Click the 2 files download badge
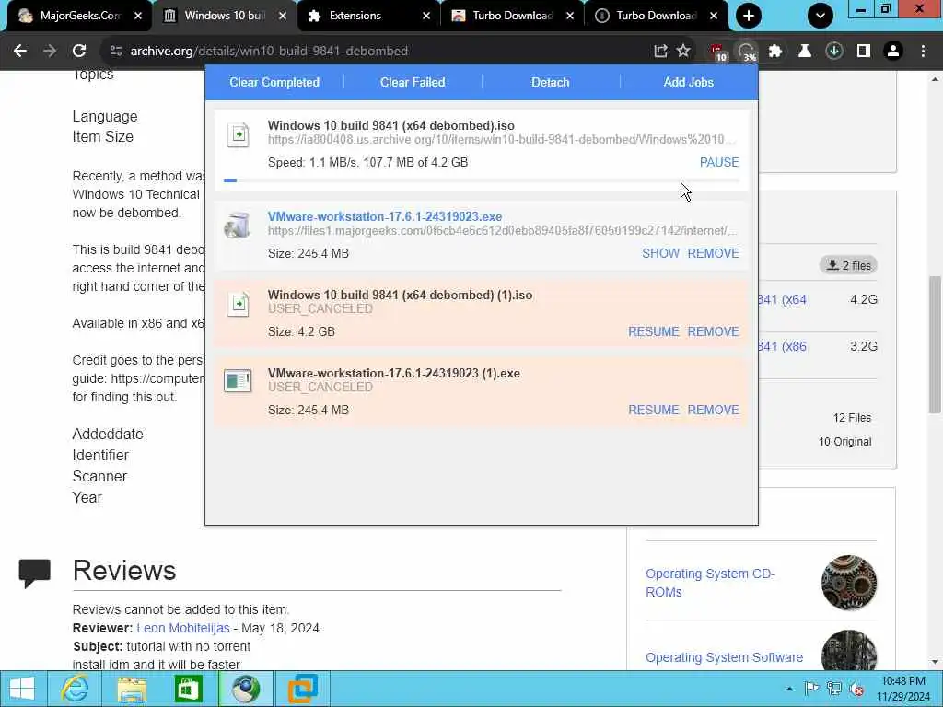The image size is (943, 707). click(x=848, y=265)
